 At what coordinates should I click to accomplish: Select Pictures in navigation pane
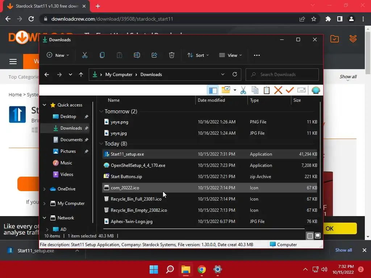[x=68, y=151]
